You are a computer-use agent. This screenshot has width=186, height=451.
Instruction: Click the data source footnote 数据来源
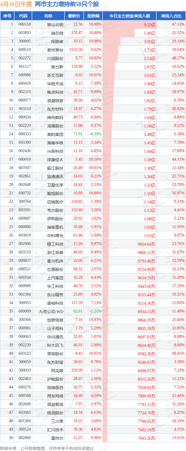click(47, 448)
